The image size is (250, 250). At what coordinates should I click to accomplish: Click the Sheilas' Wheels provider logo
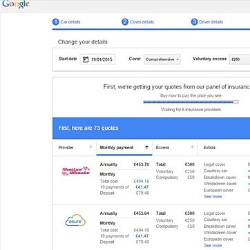point(76,171)
